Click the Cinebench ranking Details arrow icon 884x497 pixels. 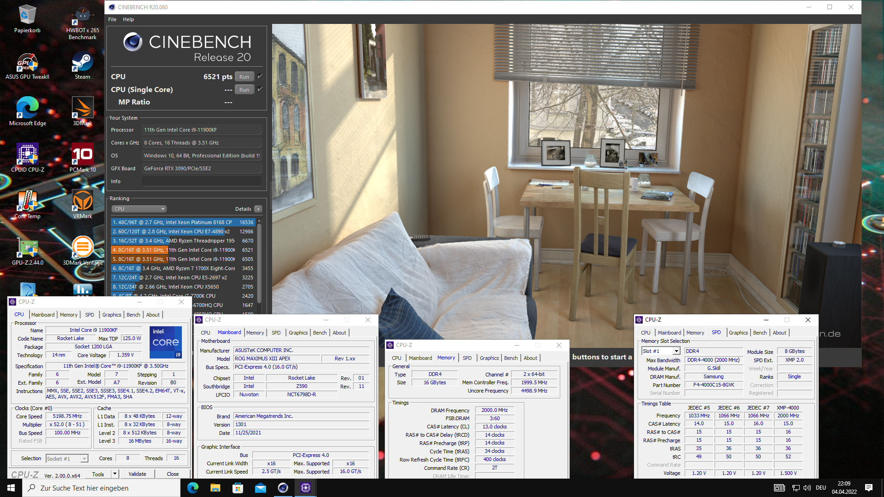click(258, 209)
